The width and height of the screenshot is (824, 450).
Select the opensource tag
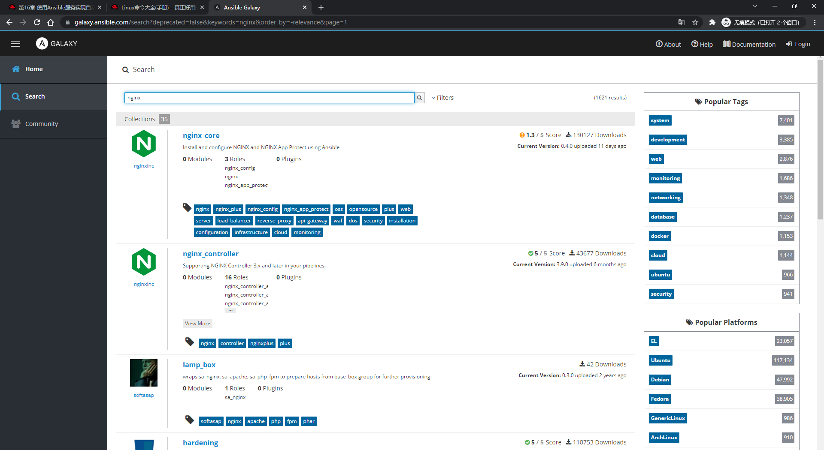point(364,209)
